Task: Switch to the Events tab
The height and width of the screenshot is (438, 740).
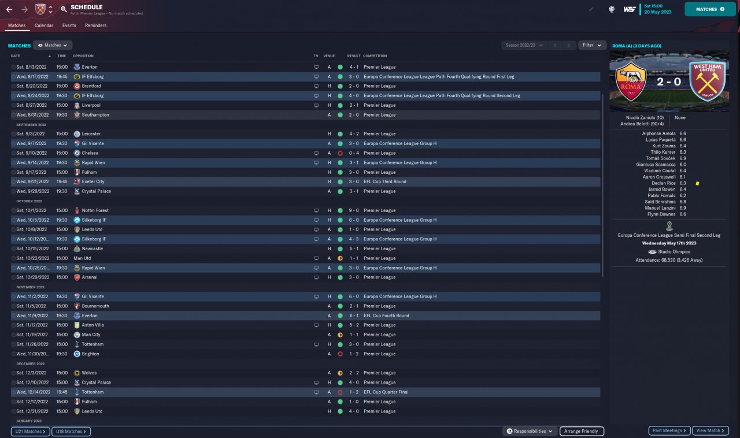Action: [x=69, y=25]
